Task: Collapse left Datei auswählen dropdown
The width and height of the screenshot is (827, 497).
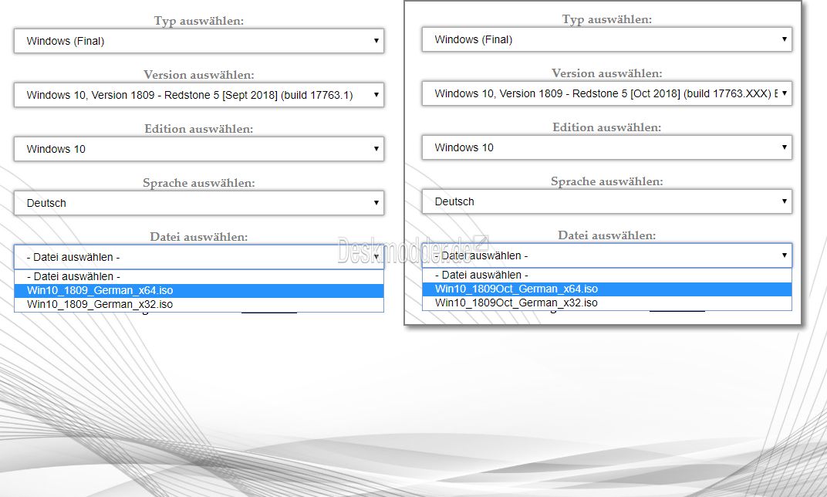Action: [199, 257]
